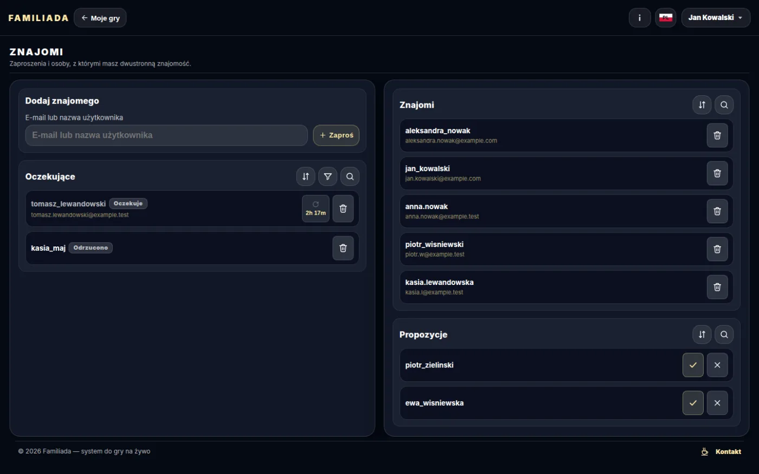Image resolution: width=759 pixels, height=474 pixels.
Task: Switch language via the Polish flag
Action: pyautogui.click(x=666, y=18)
